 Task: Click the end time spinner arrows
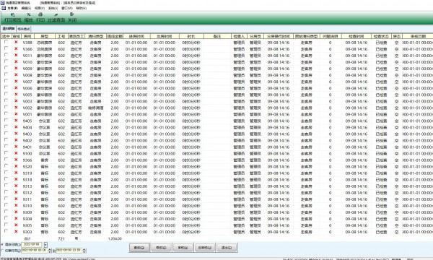(x=84, y=251)
